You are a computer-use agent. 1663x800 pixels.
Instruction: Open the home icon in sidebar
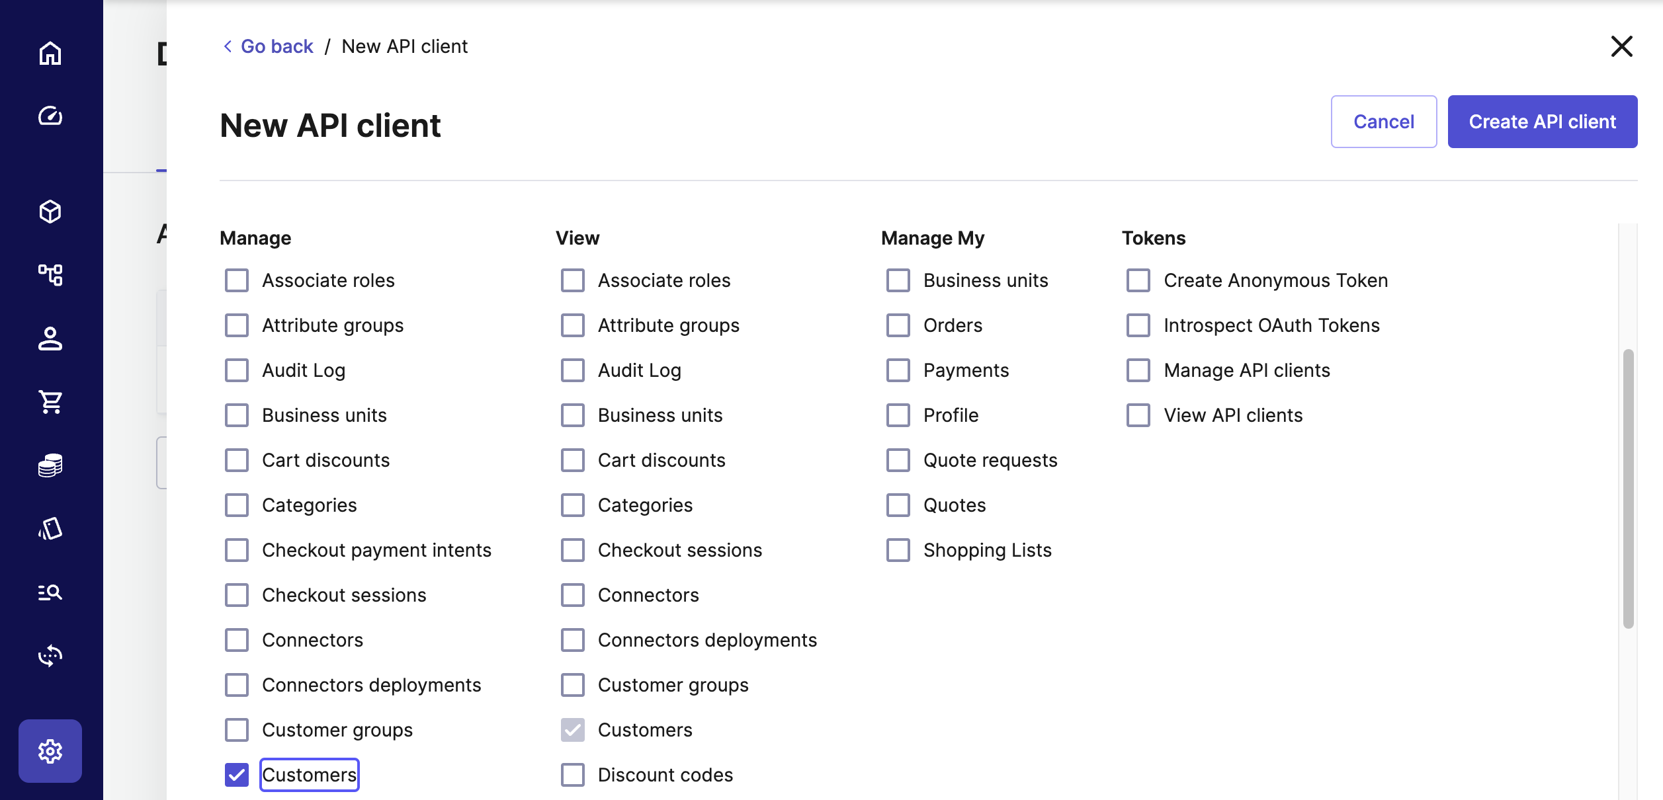click(50, 53)
